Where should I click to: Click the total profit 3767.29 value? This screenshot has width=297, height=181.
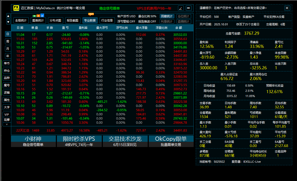tap(252, 33)
